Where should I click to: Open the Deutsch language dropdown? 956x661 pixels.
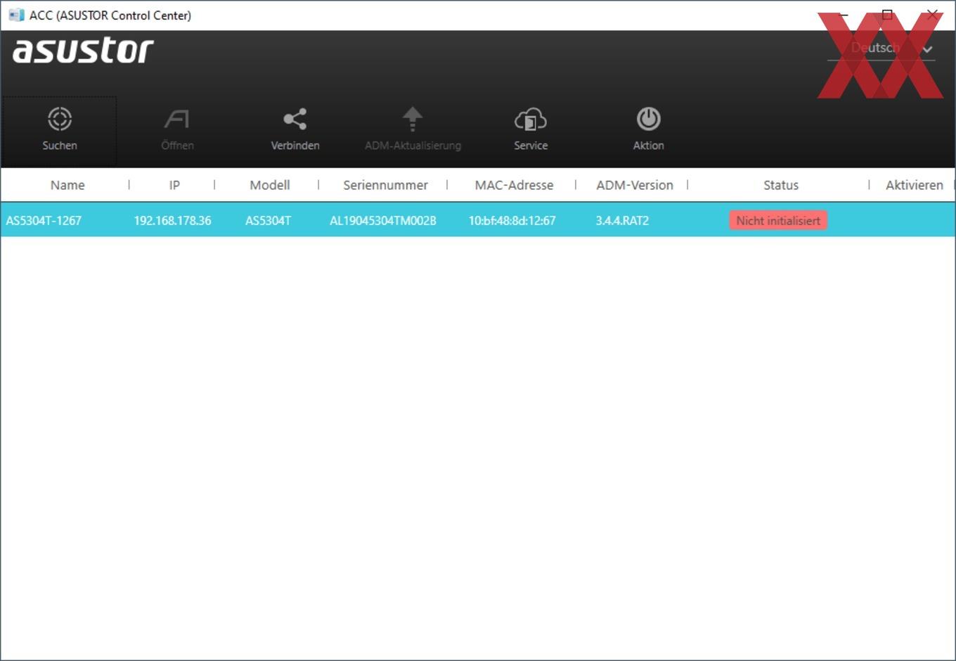pos(881,48)
